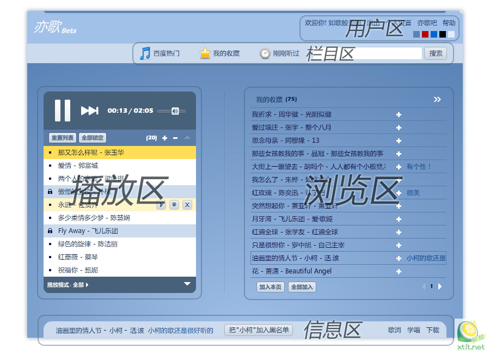
Task: Click the 全部锁定 button
Action: click(x=93, y=138)
